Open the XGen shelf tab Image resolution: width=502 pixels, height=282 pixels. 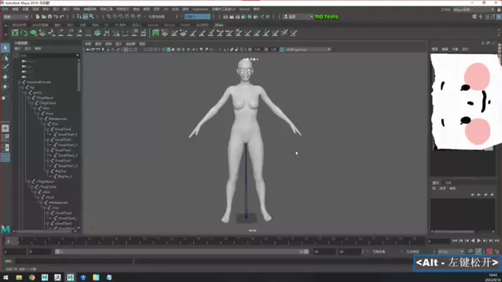(x=219, y=25)
